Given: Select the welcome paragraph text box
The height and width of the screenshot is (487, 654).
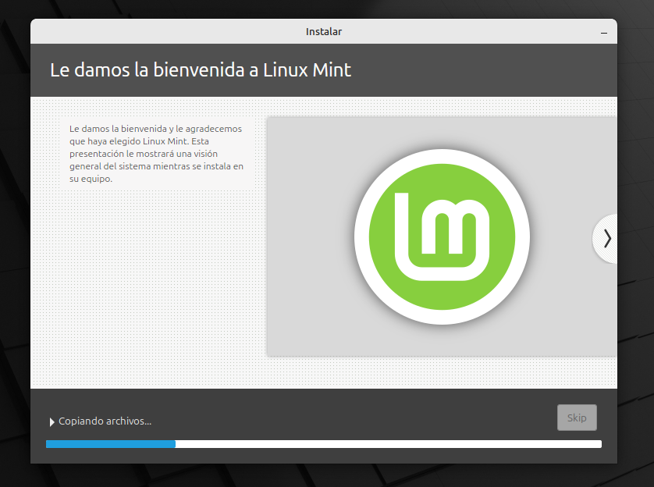Looking at the screenshot, I should [156, 154].
